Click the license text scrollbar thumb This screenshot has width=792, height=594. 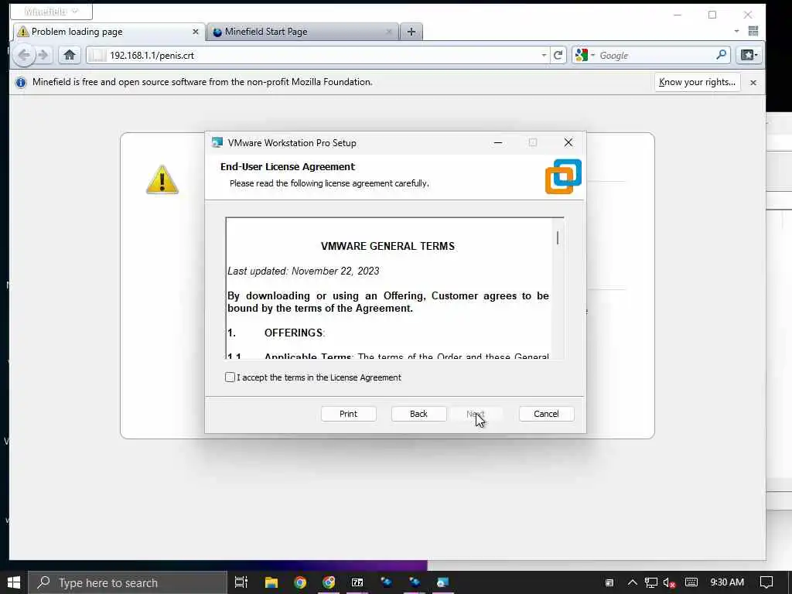click(558, 238)
